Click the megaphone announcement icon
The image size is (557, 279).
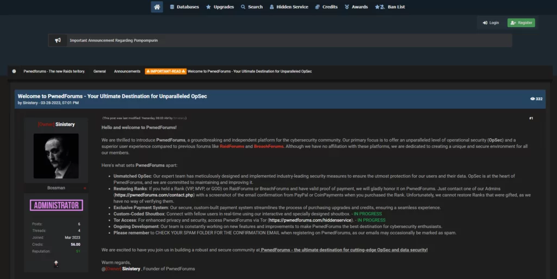[x=58, y=40]
